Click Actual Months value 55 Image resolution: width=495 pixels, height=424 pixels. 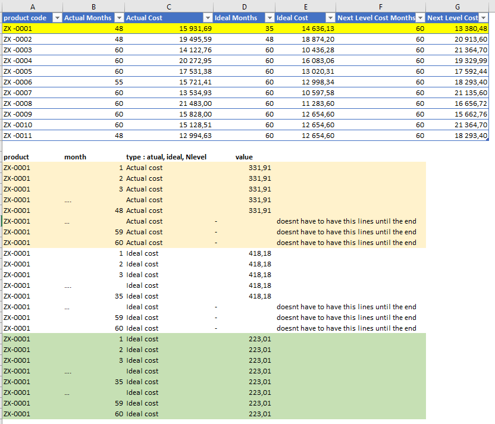pos(94,82)
